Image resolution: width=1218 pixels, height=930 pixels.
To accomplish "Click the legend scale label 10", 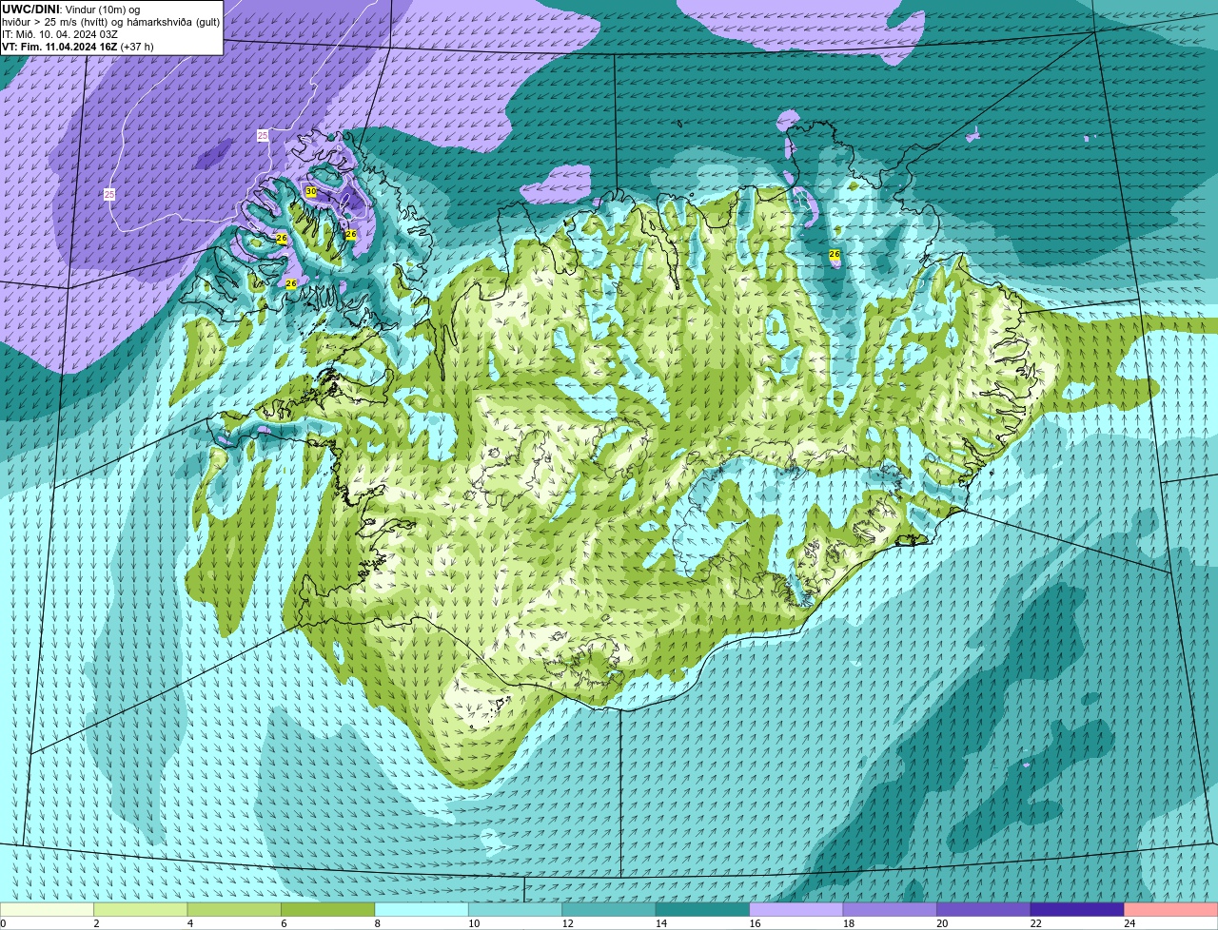I will click(x=474, y=923).
